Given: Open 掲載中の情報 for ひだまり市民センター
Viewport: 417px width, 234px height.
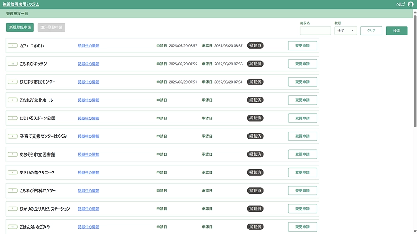Looking at the screenshot, I should pos(88,82).
